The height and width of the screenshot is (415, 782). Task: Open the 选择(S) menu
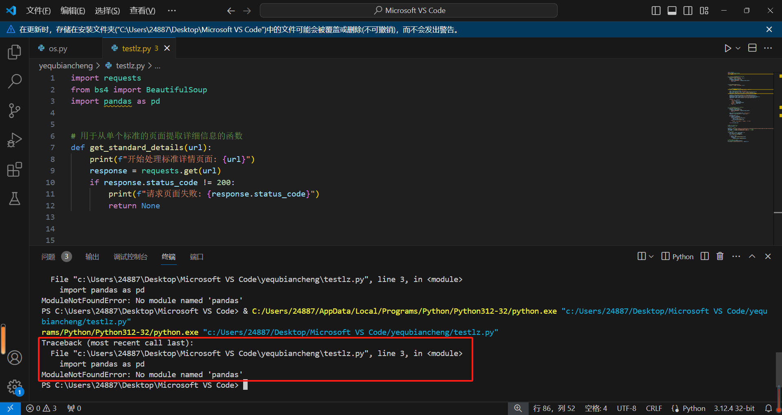click(x=107, y=11)
